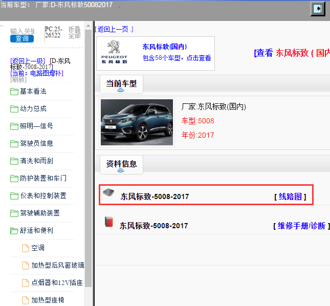The image size is (330, 306).
Task: Click the panel toggle arrow icon top-right
Action: point(318,9)
